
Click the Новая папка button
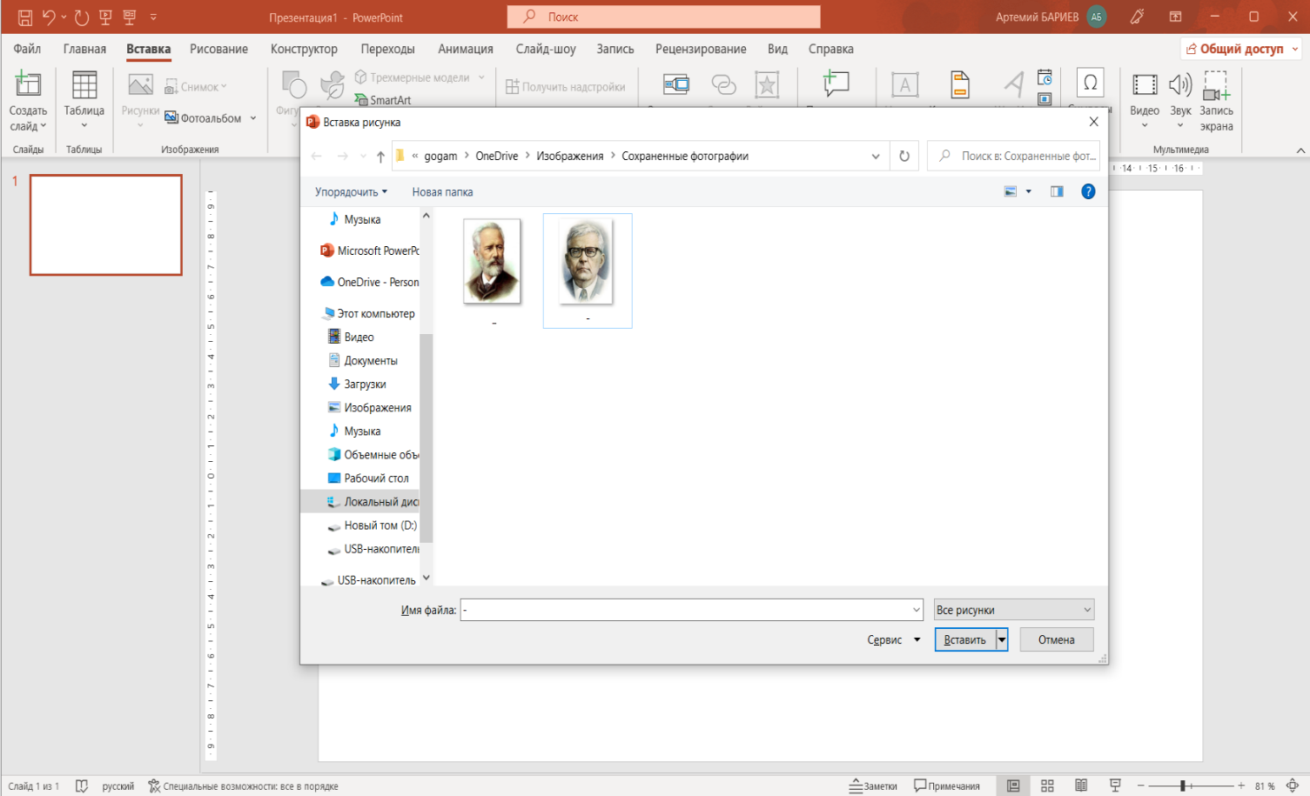point(442,192)
